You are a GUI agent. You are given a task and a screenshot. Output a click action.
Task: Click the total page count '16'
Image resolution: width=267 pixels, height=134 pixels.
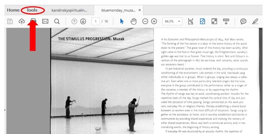106,21
